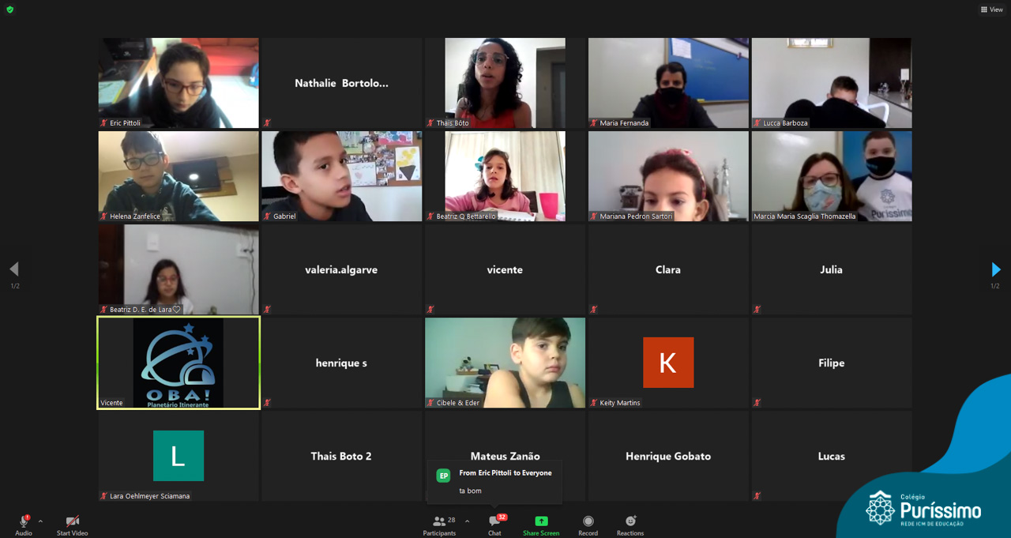
Task: Go to previous gallery page arrow
Action: click(x=13, y=269)
